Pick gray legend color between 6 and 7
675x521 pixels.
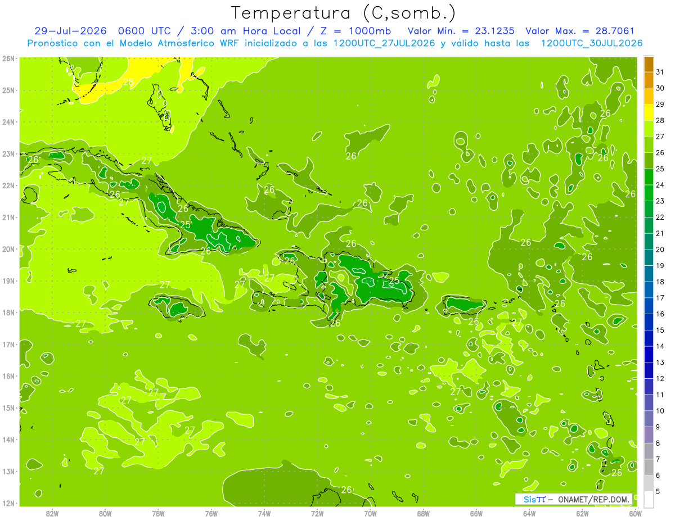(649, 466)
